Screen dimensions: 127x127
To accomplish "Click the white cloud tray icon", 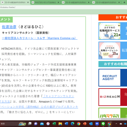I will coord(121,124).
